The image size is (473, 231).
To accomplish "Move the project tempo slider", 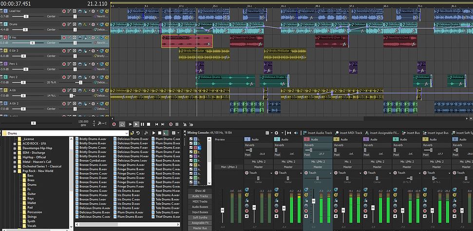I will 34,123.
